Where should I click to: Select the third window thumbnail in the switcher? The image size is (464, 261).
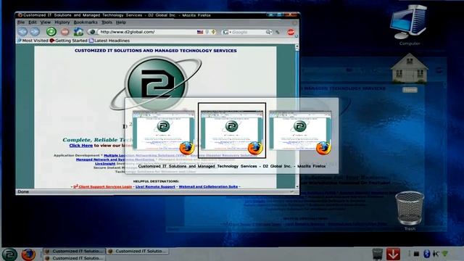[x=300, y=131]
